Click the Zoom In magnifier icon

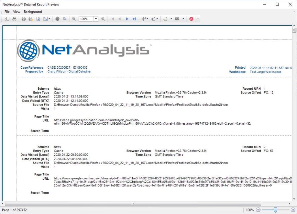pos(103,18)
